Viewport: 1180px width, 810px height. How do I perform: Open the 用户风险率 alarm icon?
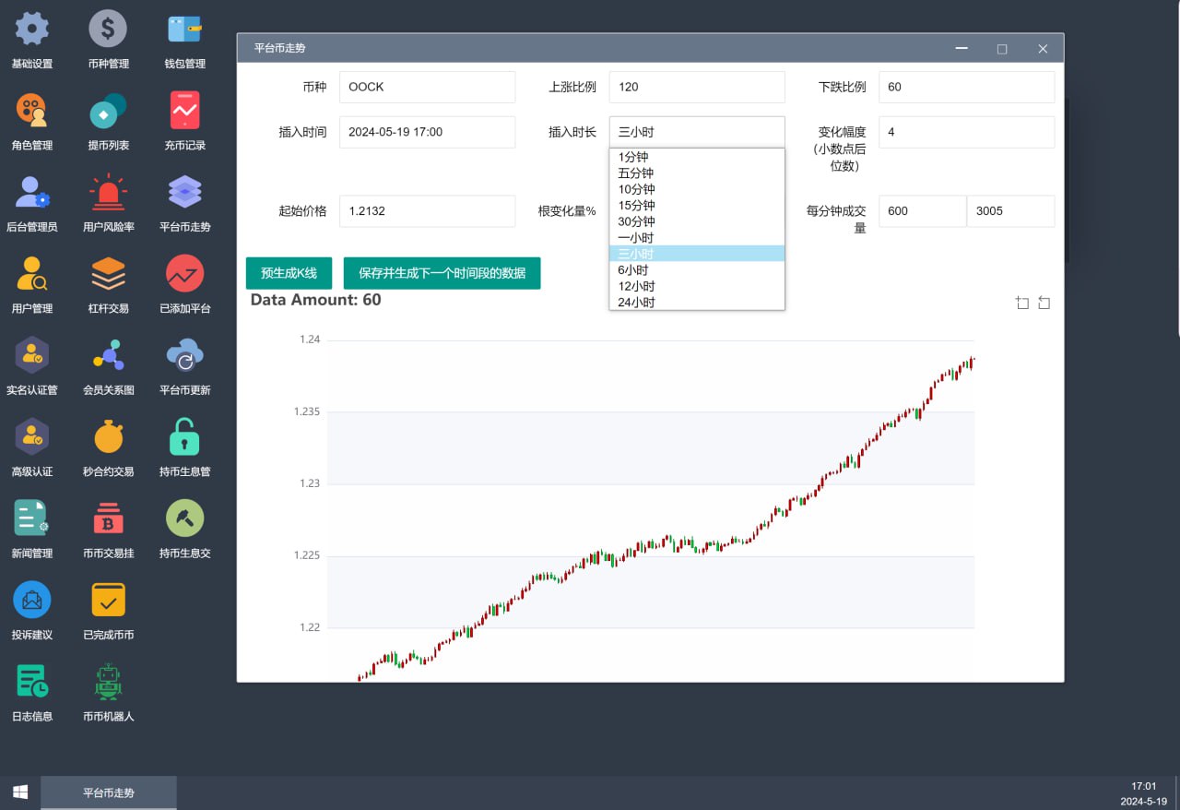click(x=108, y=192)
